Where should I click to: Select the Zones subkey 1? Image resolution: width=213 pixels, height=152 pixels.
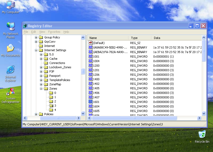(55, 97)
